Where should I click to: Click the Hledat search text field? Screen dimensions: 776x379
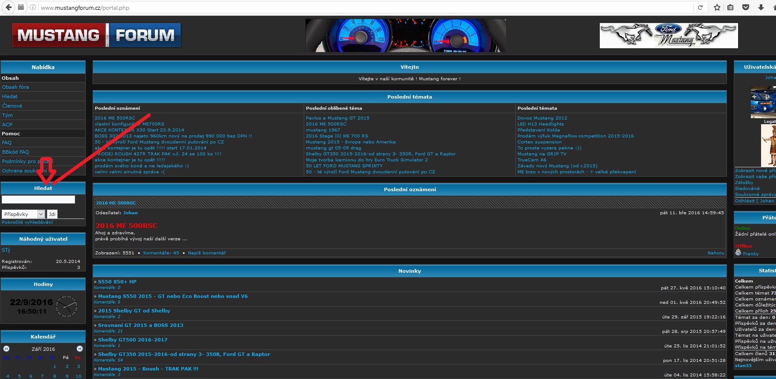[x=38, y=200]
